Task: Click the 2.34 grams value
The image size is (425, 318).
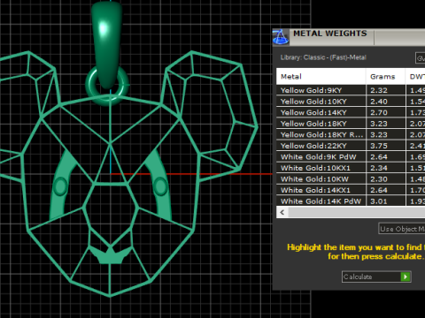Action: tap(379, 168)
